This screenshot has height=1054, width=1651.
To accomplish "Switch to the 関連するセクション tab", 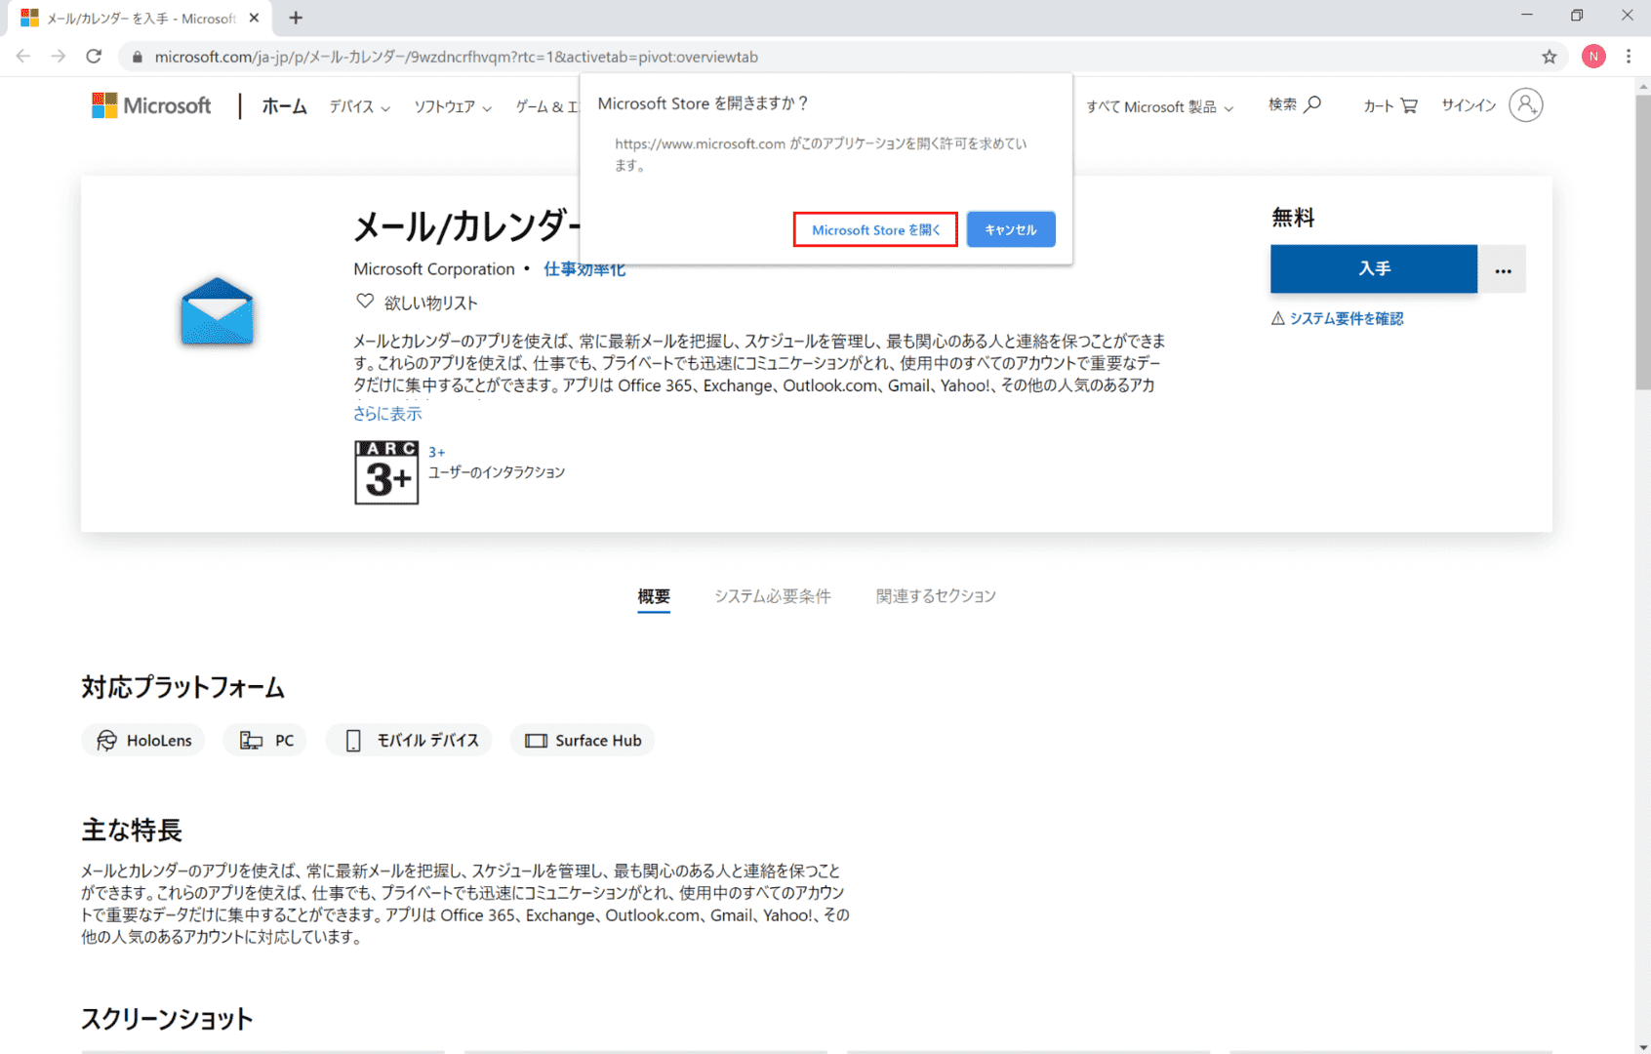I will pyautogui.click(x=936, y=596).
